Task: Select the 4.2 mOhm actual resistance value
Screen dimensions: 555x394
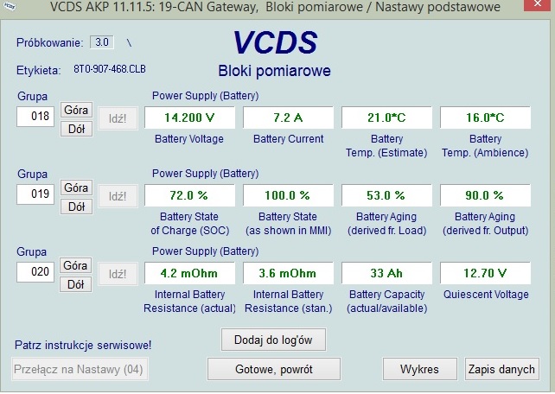Action: coord(189,273)
